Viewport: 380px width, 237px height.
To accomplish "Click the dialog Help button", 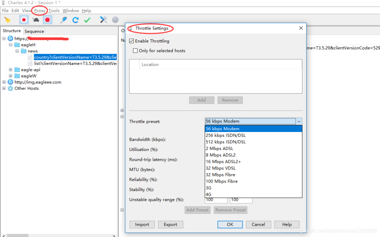I will coord(287,224).
